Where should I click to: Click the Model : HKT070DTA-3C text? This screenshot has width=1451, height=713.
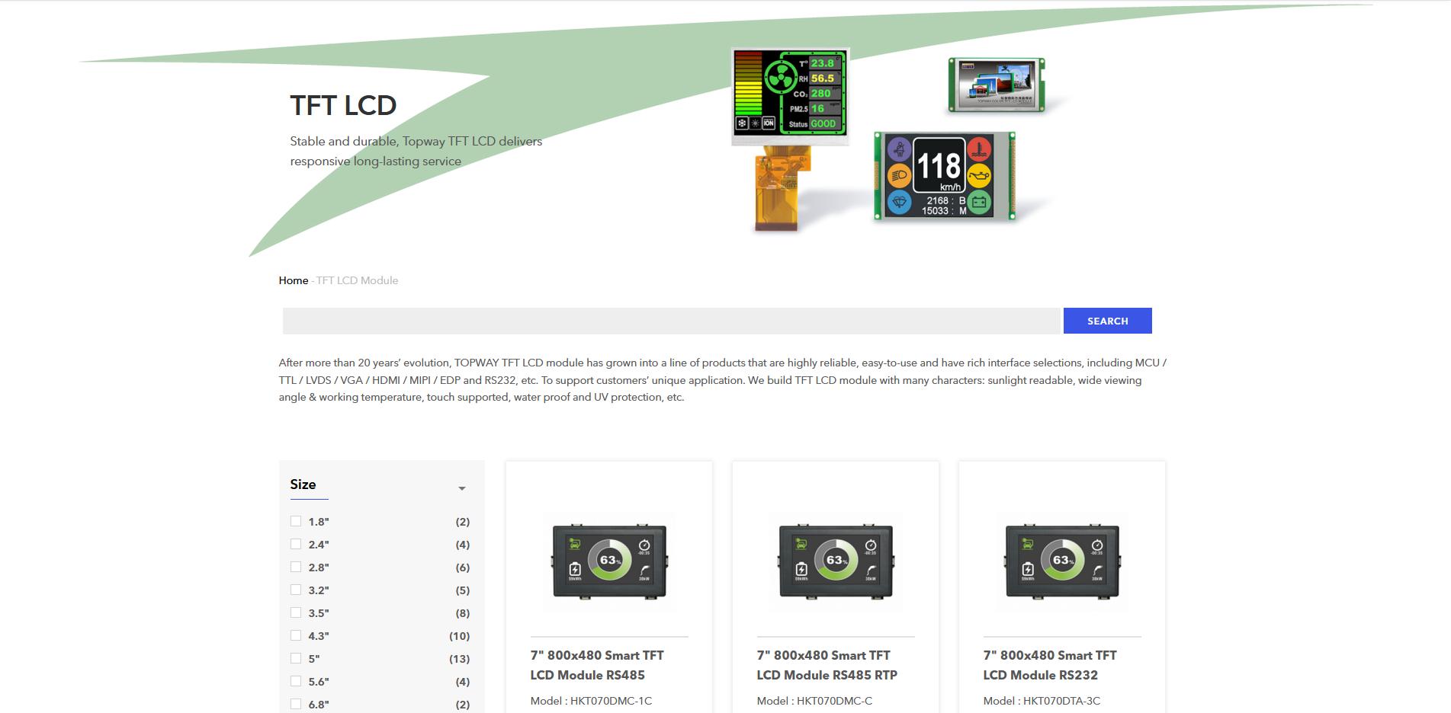(x=1042, y=701)
